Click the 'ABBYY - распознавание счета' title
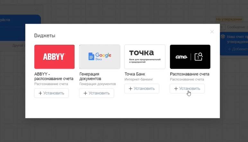This screenshot has height=142, width=248. (54, 76)
